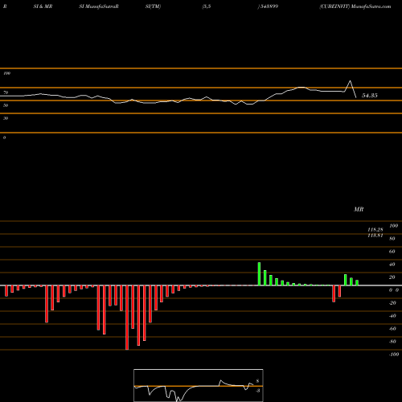402x402 pixels.
Task: Click the tallest green MR histogram bar
Action: click(x=259, y=274)
